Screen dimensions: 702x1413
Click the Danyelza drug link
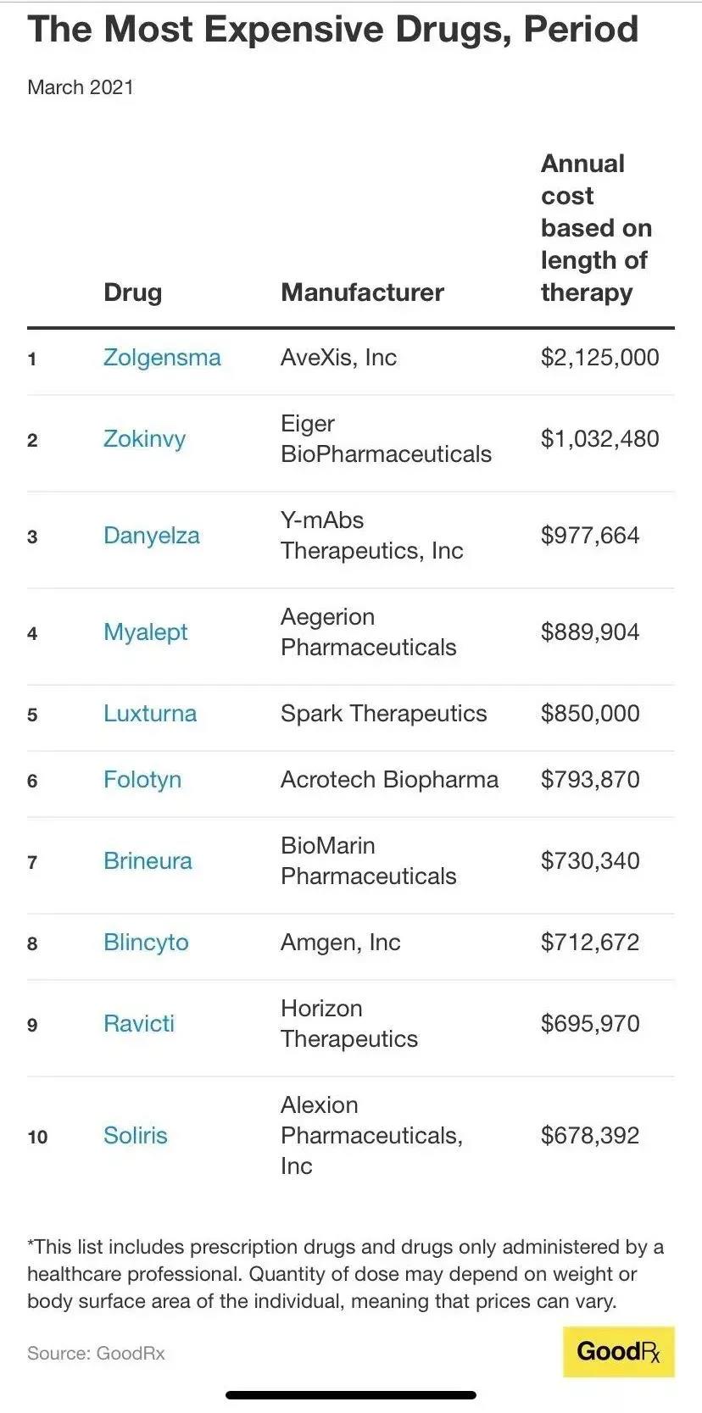coord(151,536)
